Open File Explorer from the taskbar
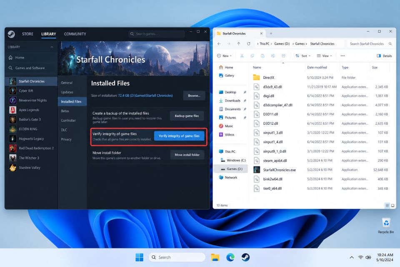This screenshot has width=400, height=267. click(x=215, y=257)
